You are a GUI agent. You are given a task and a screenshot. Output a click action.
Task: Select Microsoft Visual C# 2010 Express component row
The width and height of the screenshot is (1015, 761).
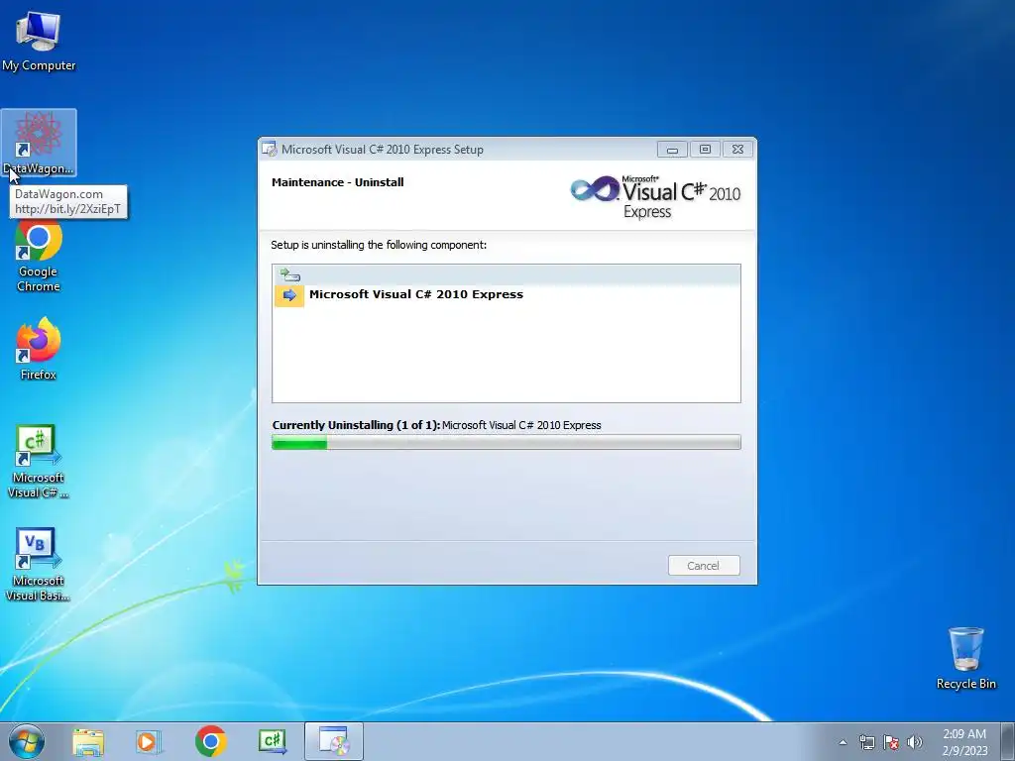[x=507, y=294]
